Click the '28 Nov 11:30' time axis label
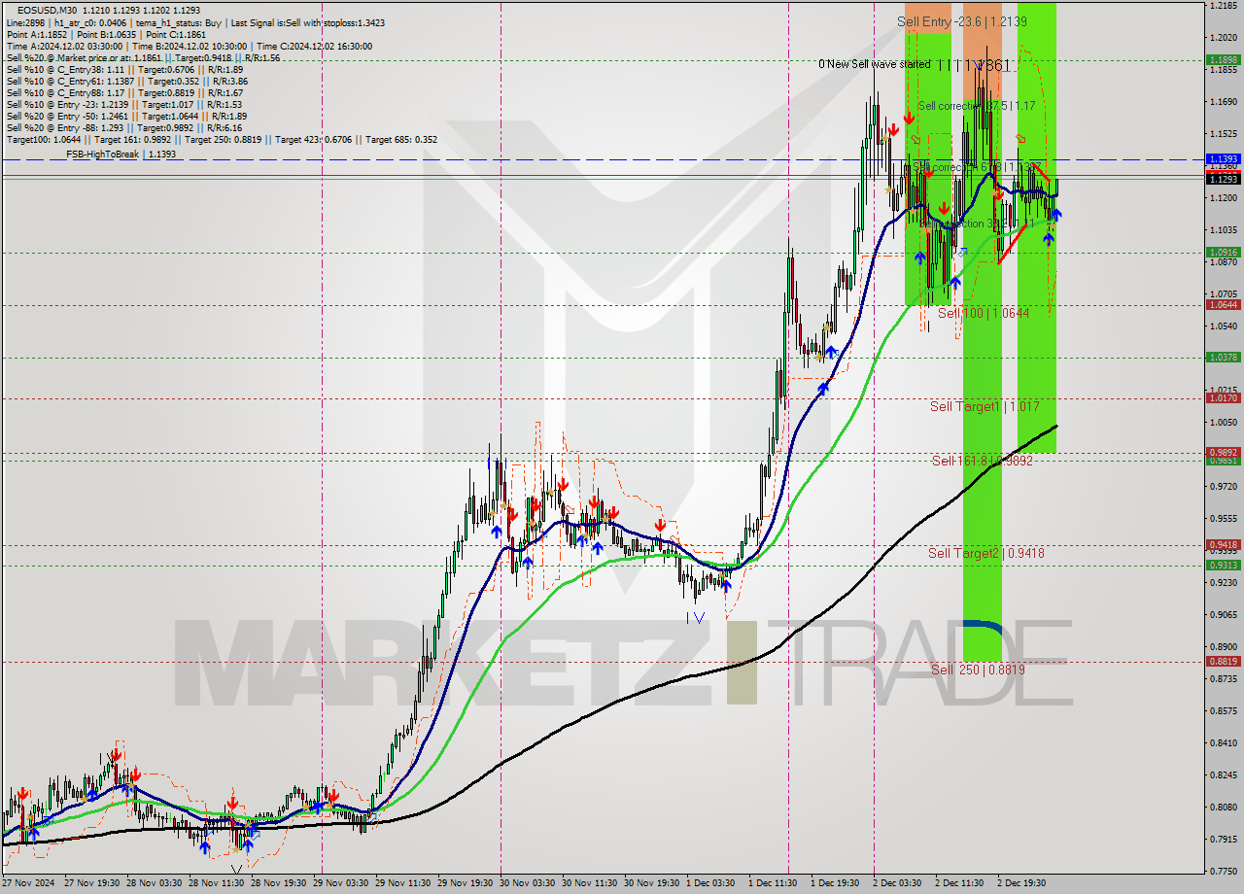Screen dimensions: 1244x894 click(x=216, y=883)
